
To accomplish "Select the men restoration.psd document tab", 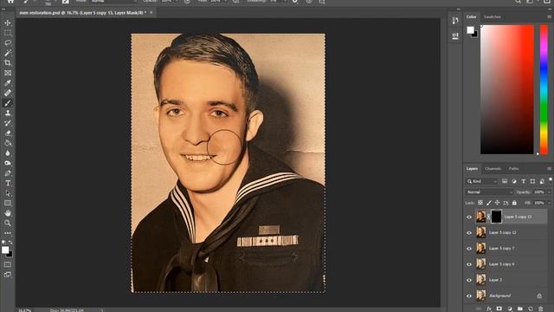I will (83, 12).
